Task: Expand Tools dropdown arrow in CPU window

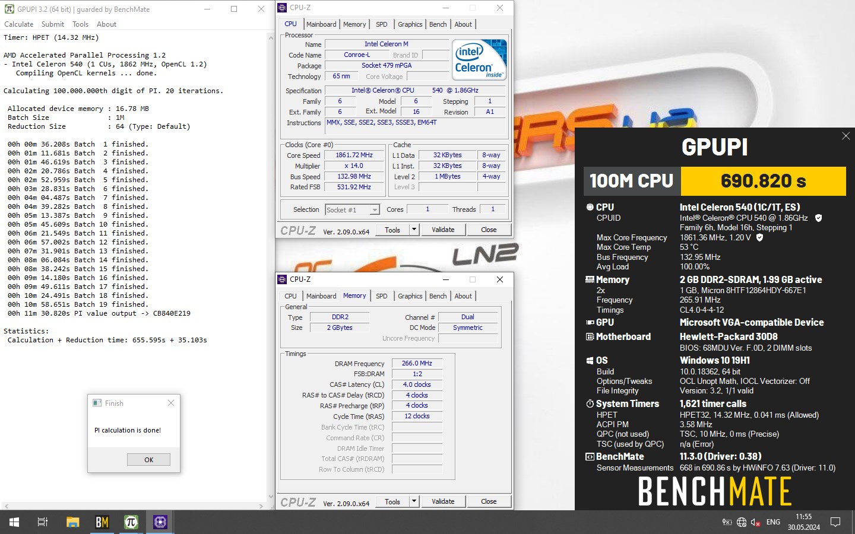Action: coord(414,230)
